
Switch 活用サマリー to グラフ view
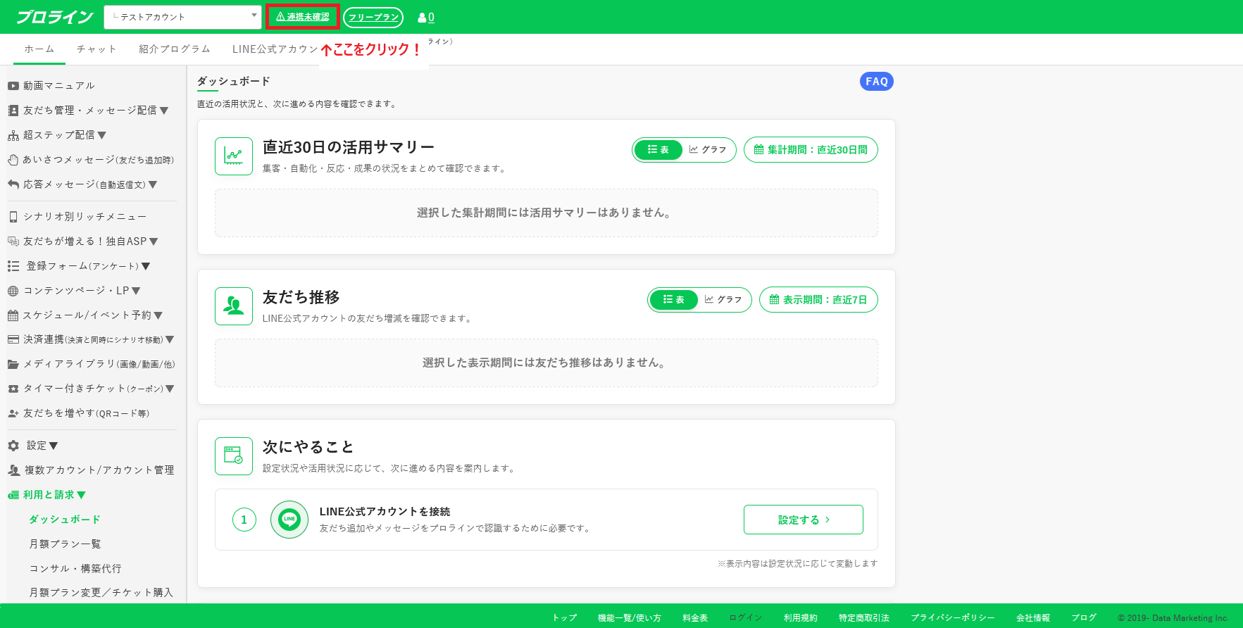(x=708, y=150)
